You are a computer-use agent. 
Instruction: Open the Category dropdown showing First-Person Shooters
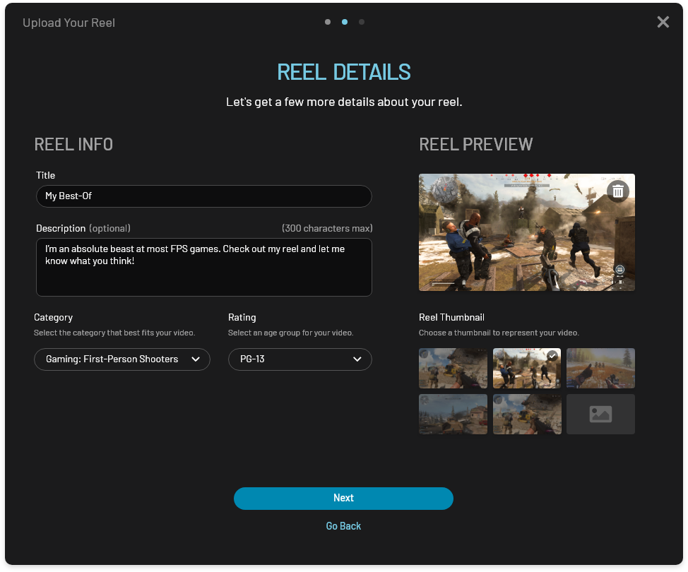[x=122, y=359]
